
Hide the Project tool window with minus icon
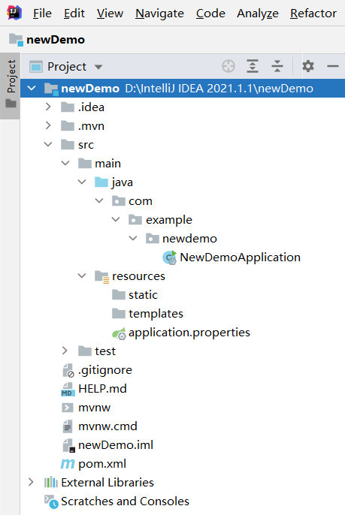click(x=333, y=66)
